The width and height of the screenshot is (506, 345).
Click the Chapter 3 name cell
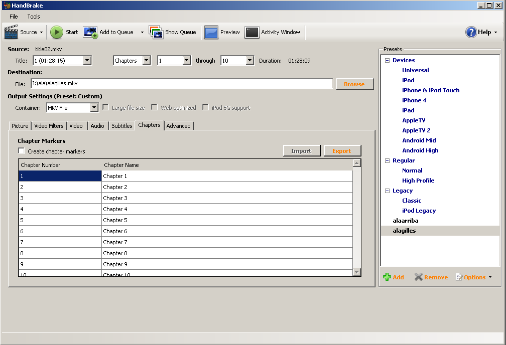pyautogui.click(x=227, y=198)
